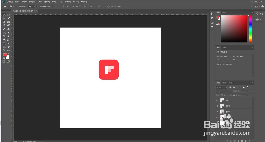Screen dimensions: 265x142
Task: Switch to the 路径 tab
Action: (x=230, y=83)
